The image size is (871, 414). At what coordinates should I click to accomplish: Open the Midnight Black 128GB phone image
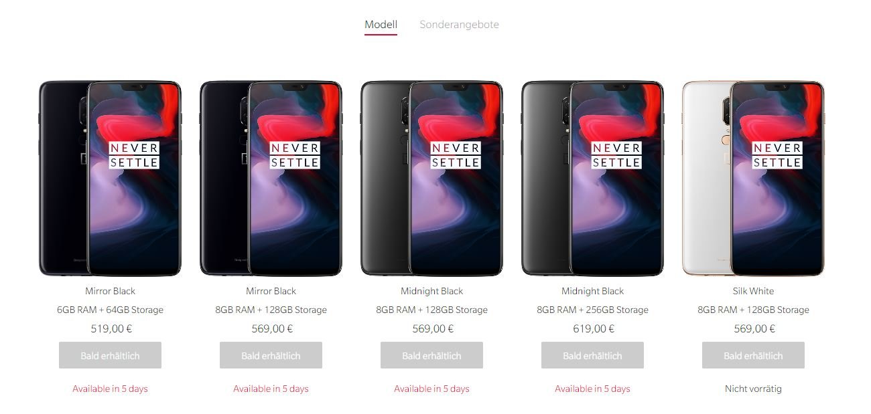(431, 179)
